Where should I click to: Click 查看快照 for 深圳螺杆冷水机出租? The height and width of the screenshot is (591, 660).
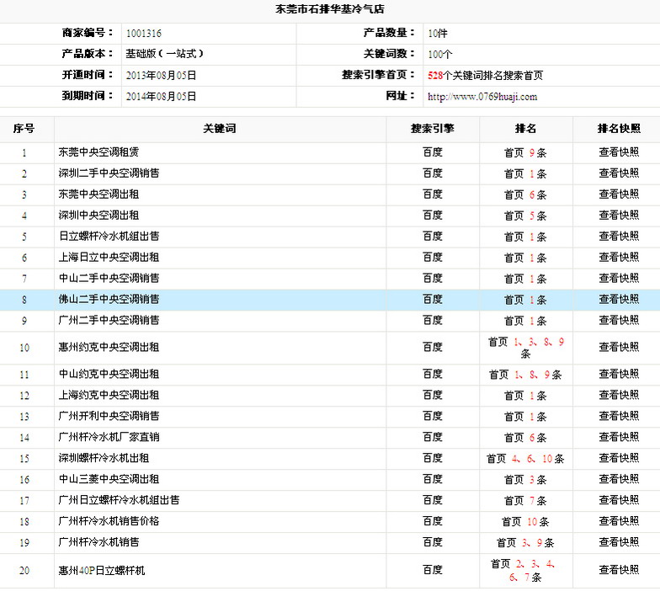tap(619, 458)
